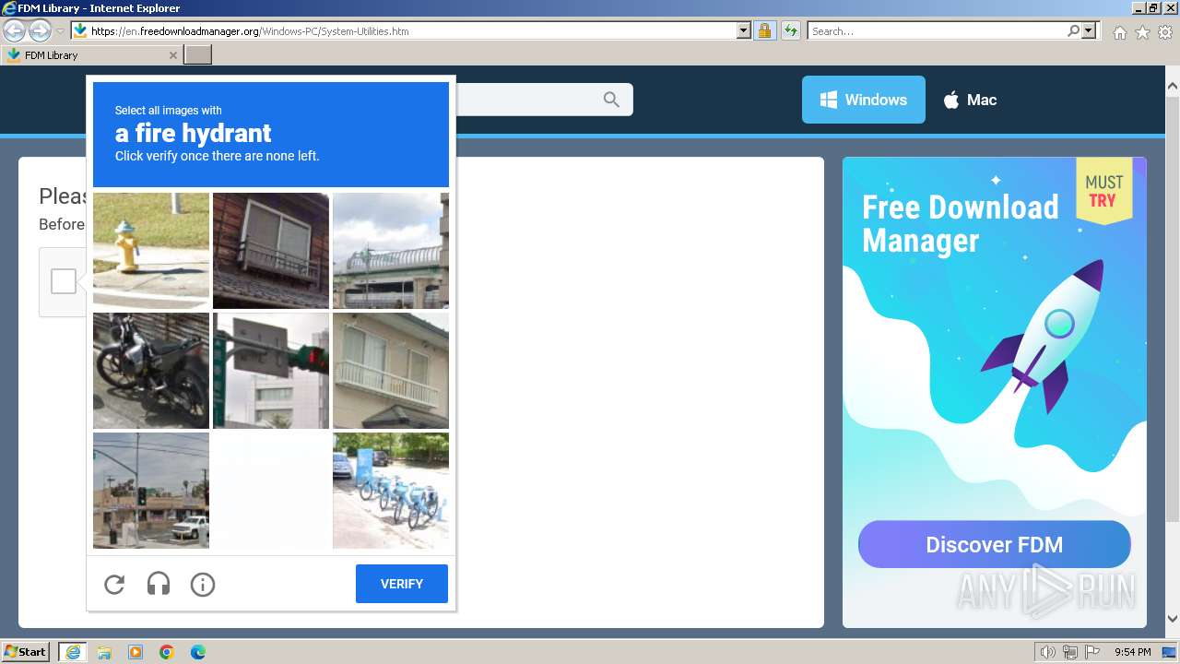Go back in Internet Explorer

pos(14,30)
